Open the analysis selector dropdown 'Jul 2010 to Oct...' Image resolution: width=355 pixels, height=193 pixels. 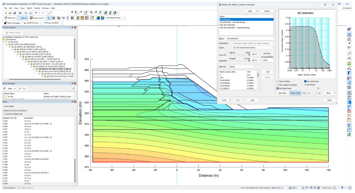[41, 23]
